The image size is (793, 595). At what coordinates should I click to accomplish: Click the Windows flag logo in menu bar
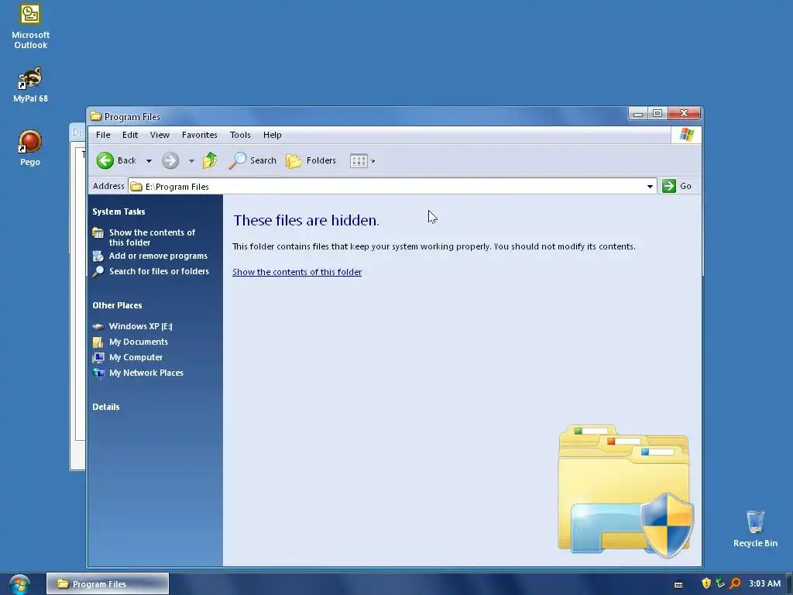(686, 135)
